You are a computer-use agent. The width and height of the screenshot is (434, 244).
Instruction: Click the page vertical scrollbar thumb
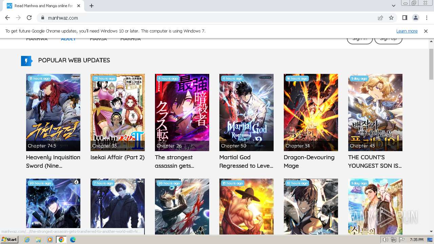[x=431, y=64]
